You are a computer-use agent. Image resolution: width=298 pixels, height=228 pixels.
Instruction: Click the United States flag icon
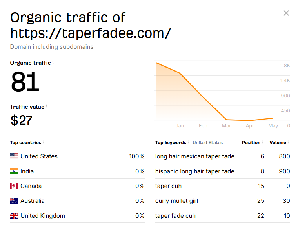tap(14, 156)
